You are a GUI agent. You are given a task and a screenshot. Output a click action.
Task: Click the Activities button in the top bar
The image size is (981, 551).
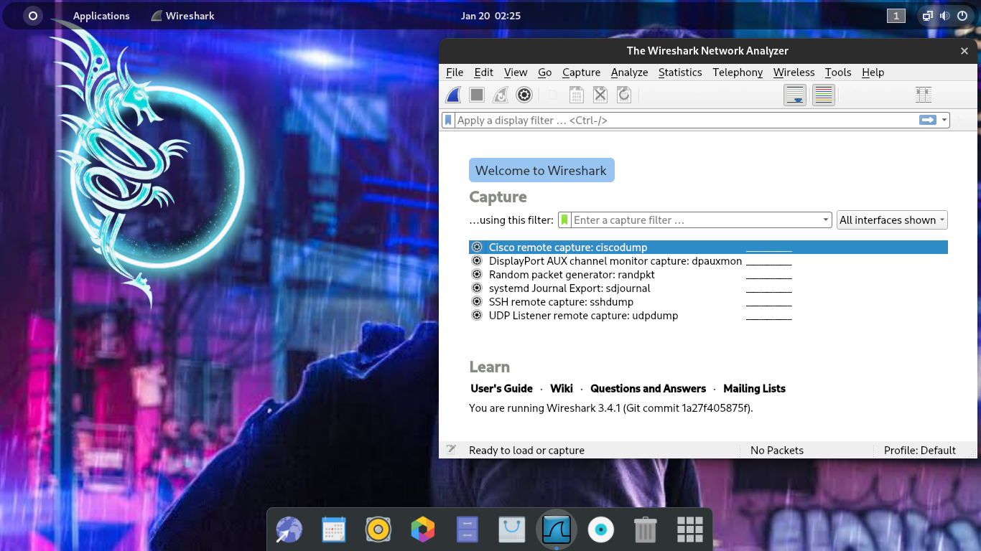pyautogui.click(x=33, y=16)
